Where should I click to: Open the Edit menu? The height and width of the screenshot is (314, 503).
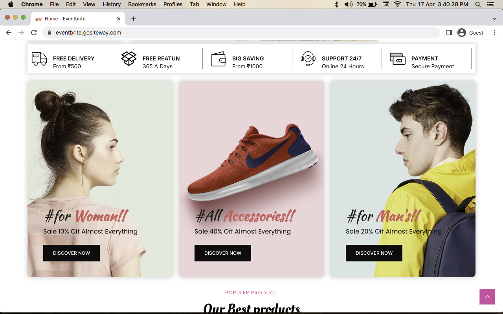pos(71,4)
